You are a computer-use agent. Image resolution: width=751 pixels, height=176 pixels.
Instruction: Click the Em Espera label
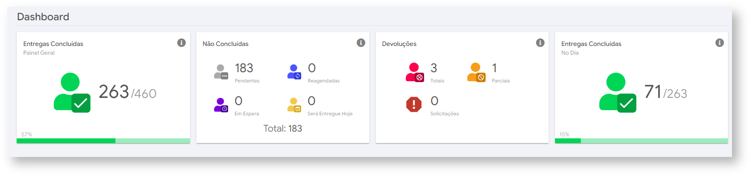(247, 114)
